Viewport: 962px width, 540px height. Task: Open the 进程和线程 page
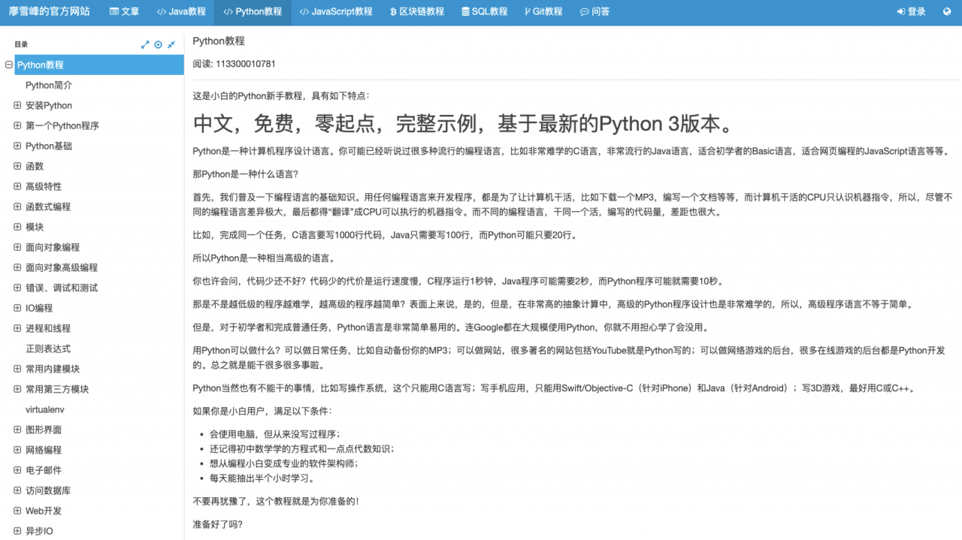[48, 328]
